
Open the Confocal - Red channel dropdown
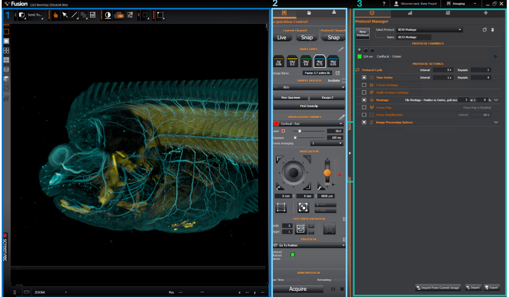pos(308,124)
